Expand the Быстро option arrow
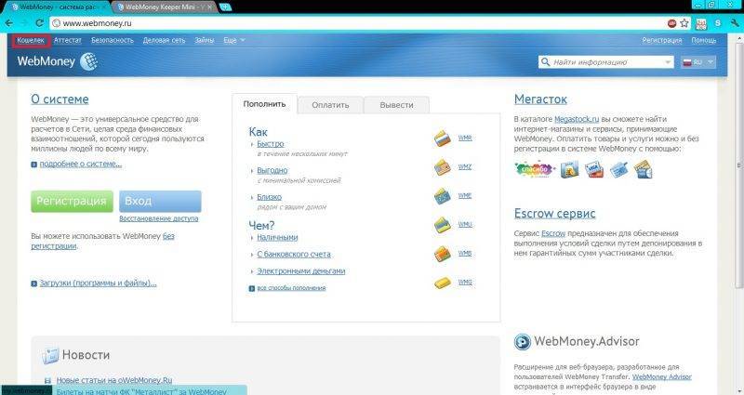744x395 pixels. [252, 144]
